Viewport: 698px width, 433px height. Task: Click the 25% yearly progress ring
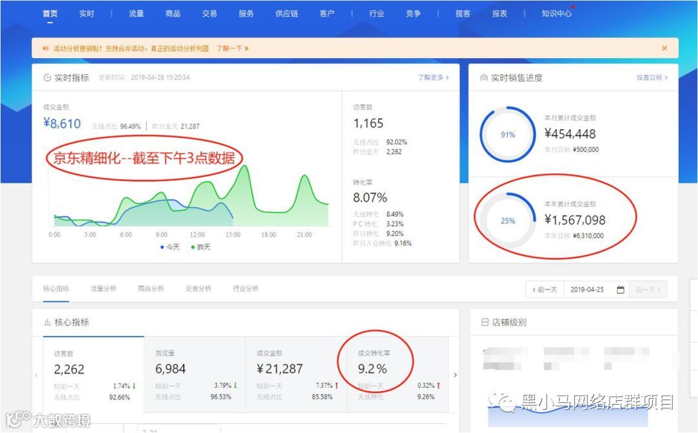pyautogui.click(x=507, y=221)
